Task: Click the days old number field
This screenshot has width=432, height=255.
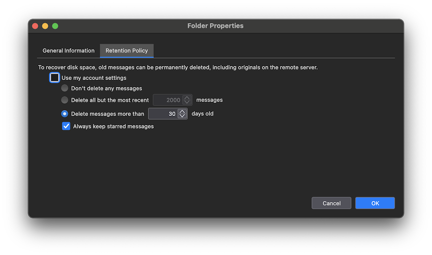Action: click(163, 114)
